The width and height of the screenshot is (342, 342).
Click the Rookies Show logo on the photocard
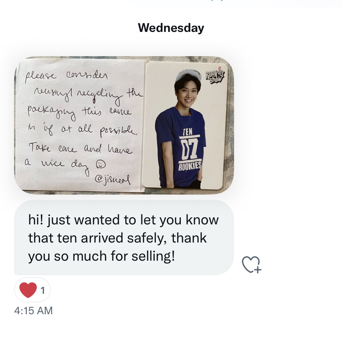tap(215, 76)
